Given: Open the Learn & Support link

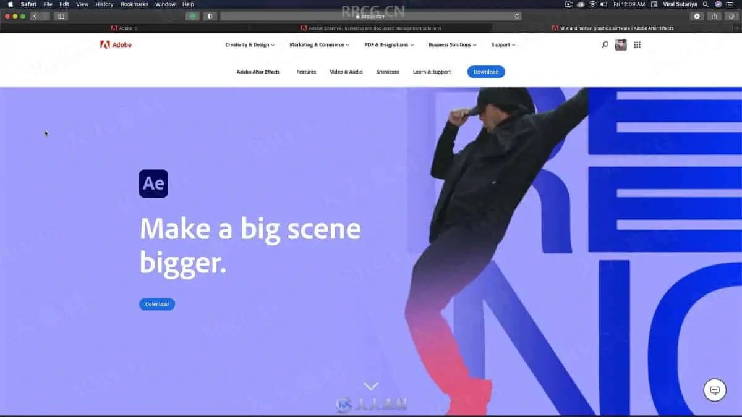Looking at the screenshot, I should 432,72.
